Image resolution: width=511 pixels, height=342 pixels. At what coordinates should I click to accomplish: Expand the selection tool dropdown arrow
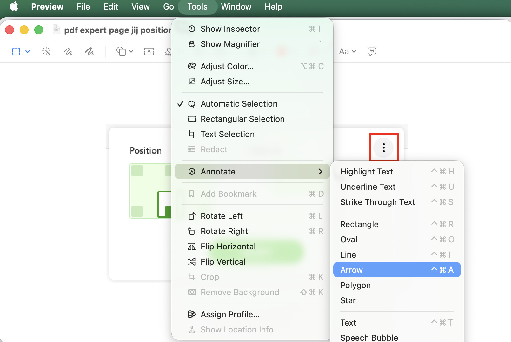click(x=28, y=51)
